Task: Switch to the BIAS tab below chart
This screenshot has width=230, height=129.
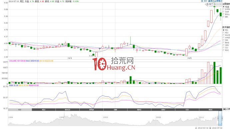Action: [139, 110]
